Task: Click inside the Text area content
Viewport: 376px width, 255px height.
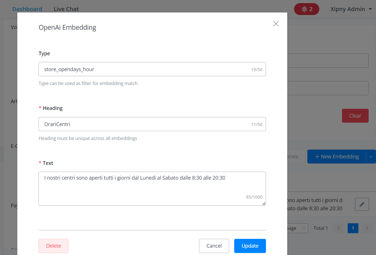Action: pyautogui.click(x=152, y=189)
